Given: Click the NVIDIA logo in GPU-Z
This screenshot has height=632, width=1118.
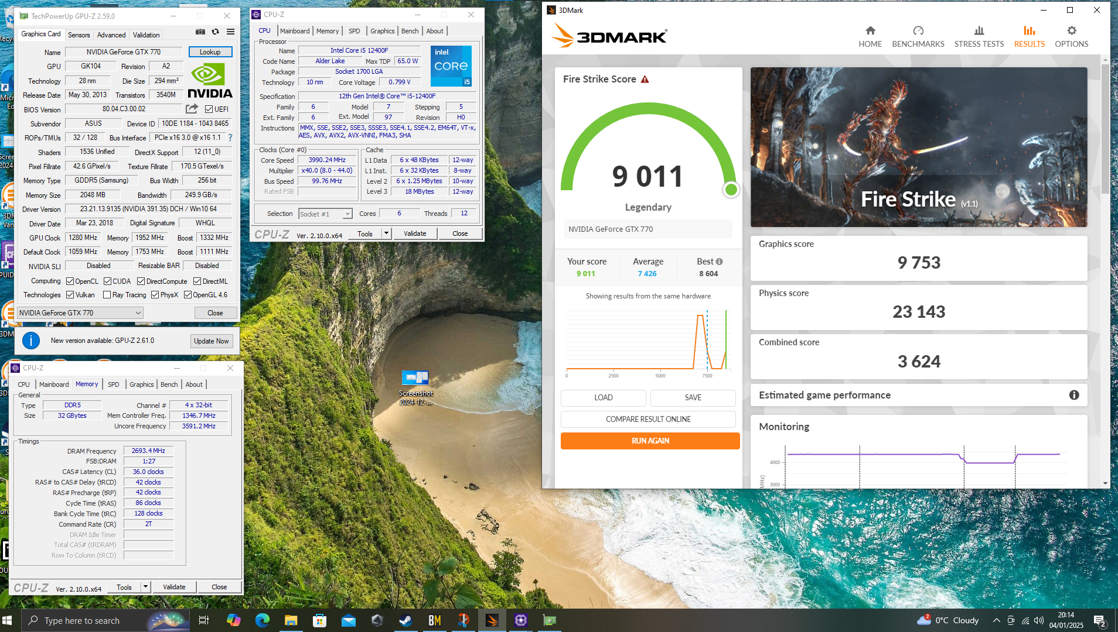Looking at the screenshot, I should tap(210, 80).
